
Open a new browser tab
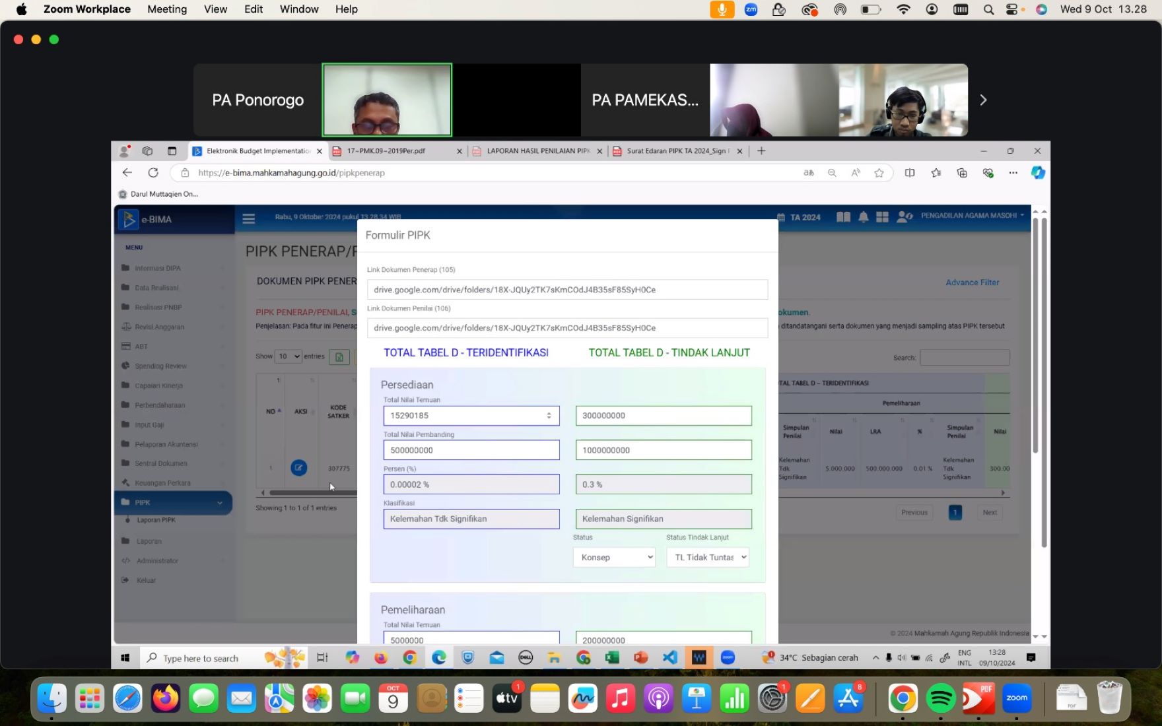tap(761, 151)
